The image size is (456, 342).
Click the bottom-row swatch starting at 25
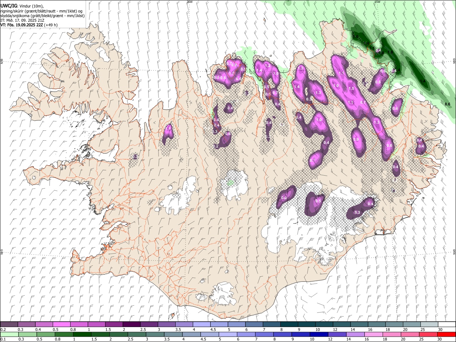click(x=428, y=335)
